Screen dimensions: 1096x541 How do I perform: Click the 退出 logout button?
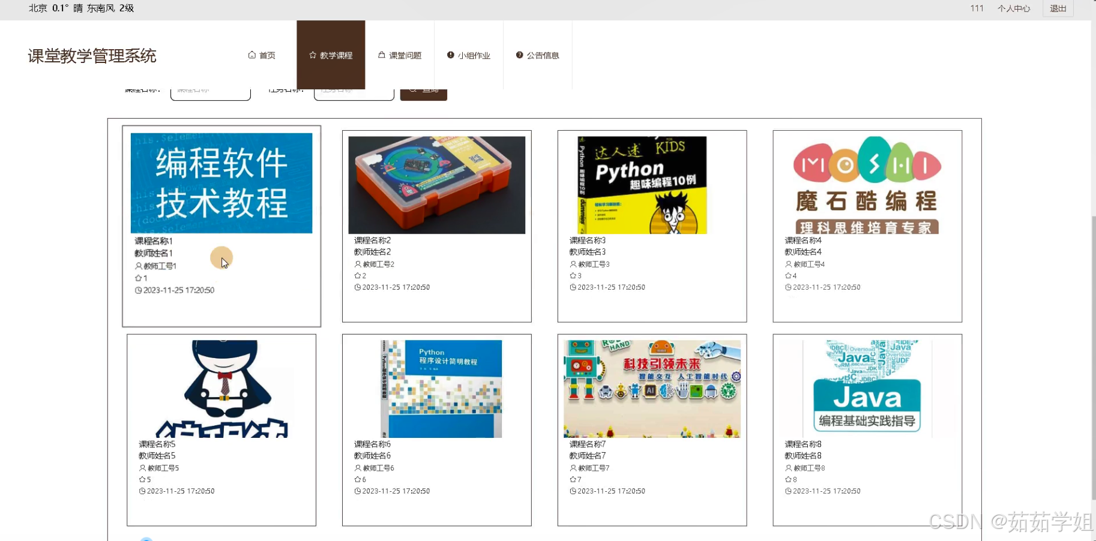pyautogui.click(x=1058, y=8)
